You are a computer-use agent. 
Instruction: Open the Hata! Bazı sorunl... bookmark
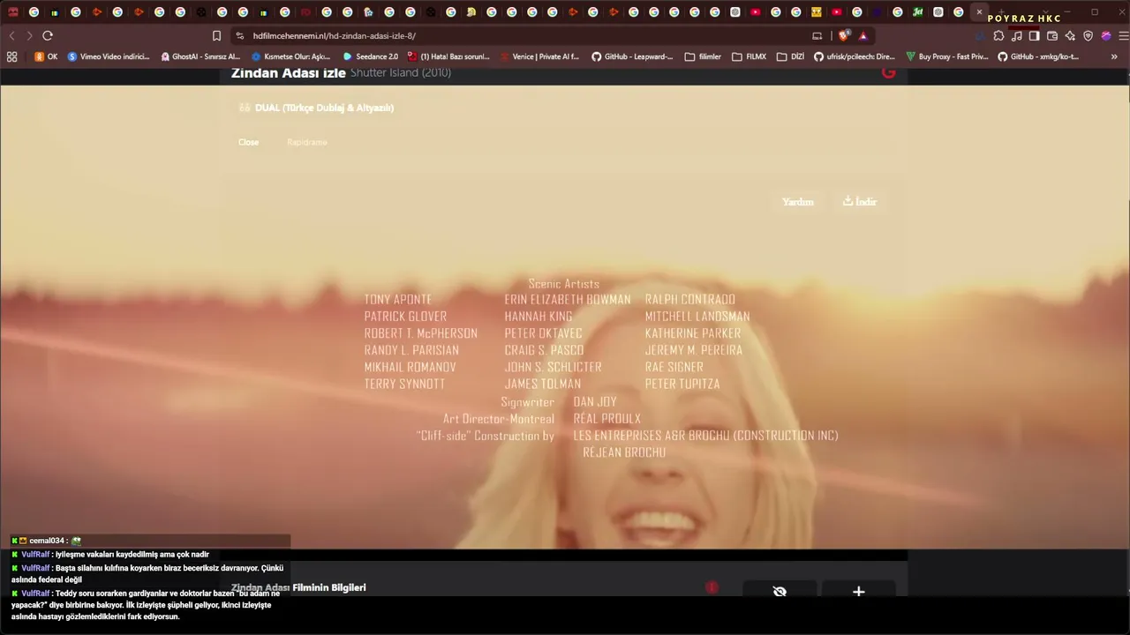pyautogui.click(x=448, y=56)
